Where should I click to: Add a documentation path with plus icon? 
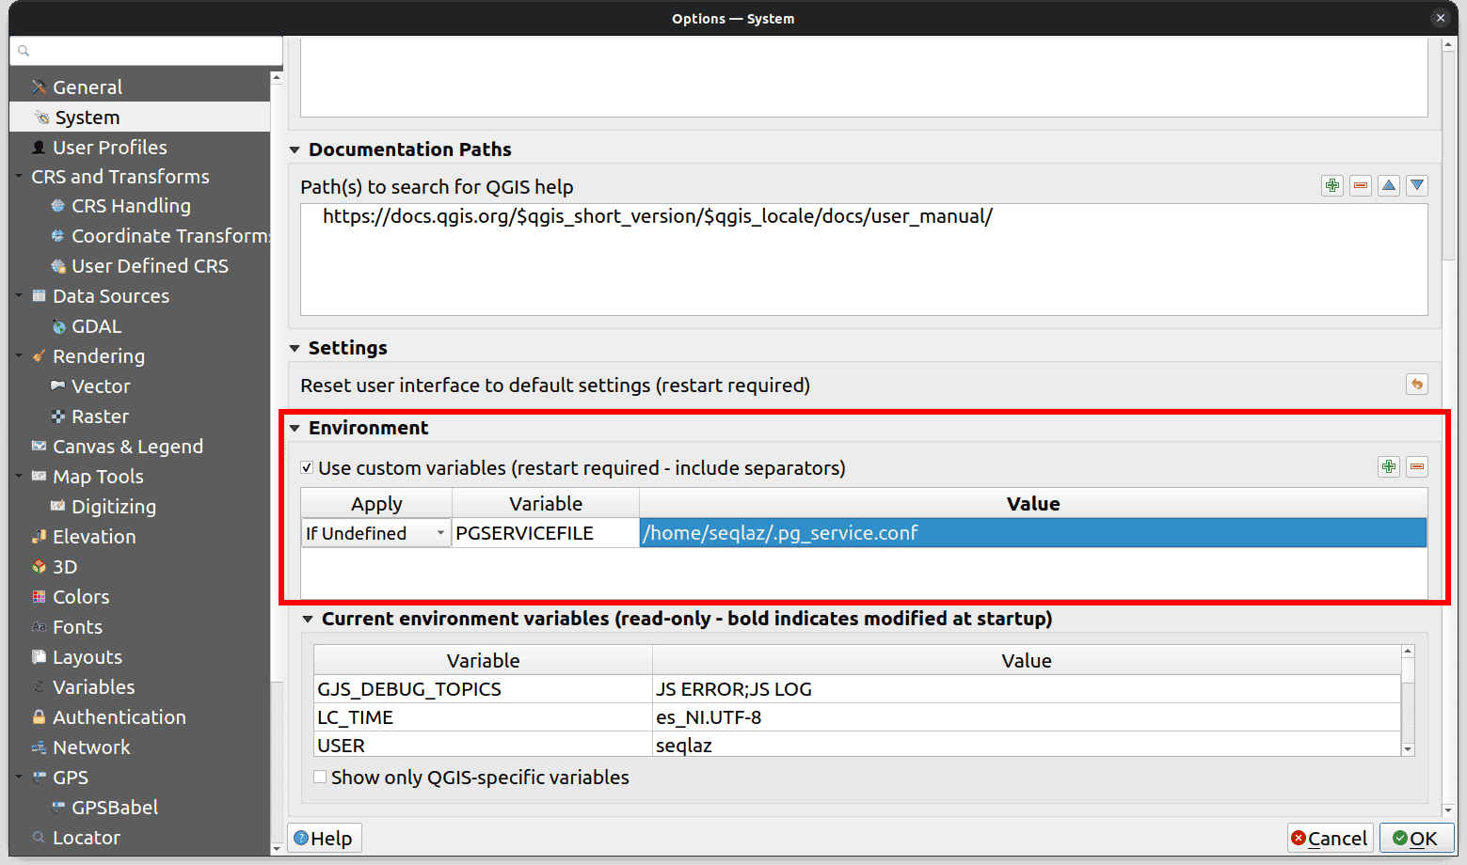1332,185
